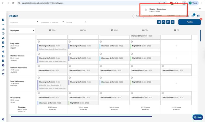
Task: Click the vertical roster scrollbar
Action: [x=200, y=36]
